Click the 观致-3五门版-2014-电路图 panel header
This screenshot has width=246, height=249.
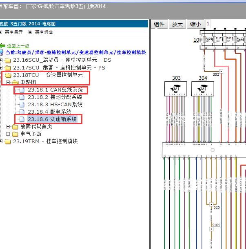click(x=74, y=24)
